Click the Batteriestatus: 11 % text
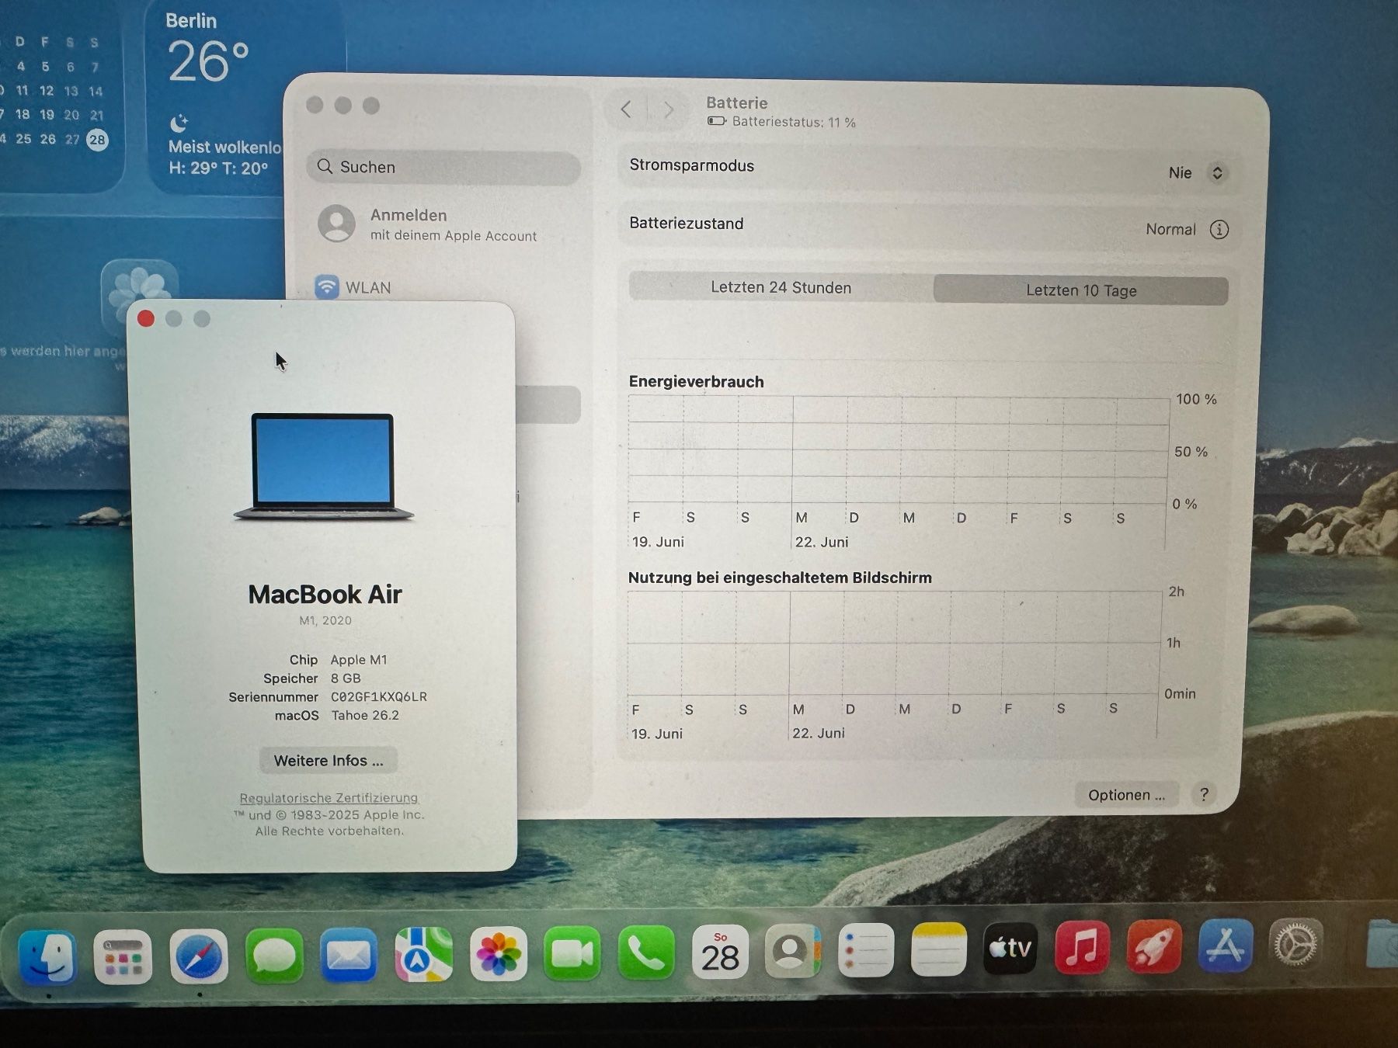This screenshot has width=1398, height=1048. (x=794, y=122)
